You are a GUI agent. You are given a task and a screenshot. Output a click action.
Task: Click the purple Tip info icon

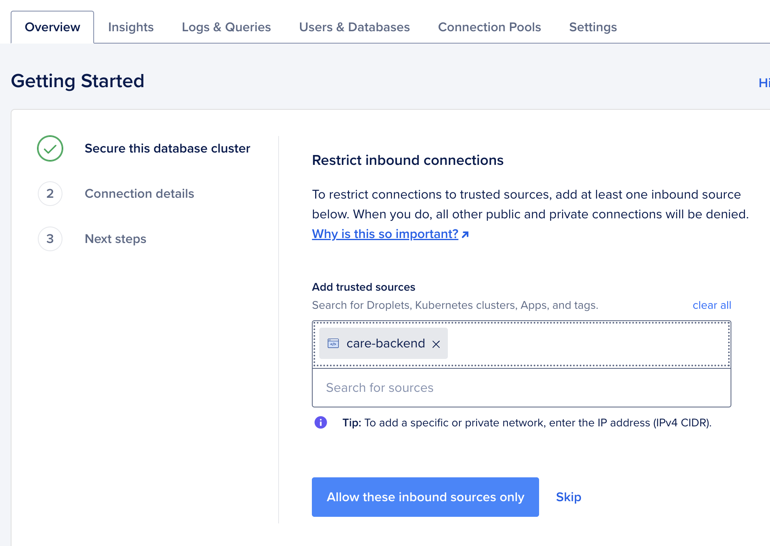click(320, 422)
